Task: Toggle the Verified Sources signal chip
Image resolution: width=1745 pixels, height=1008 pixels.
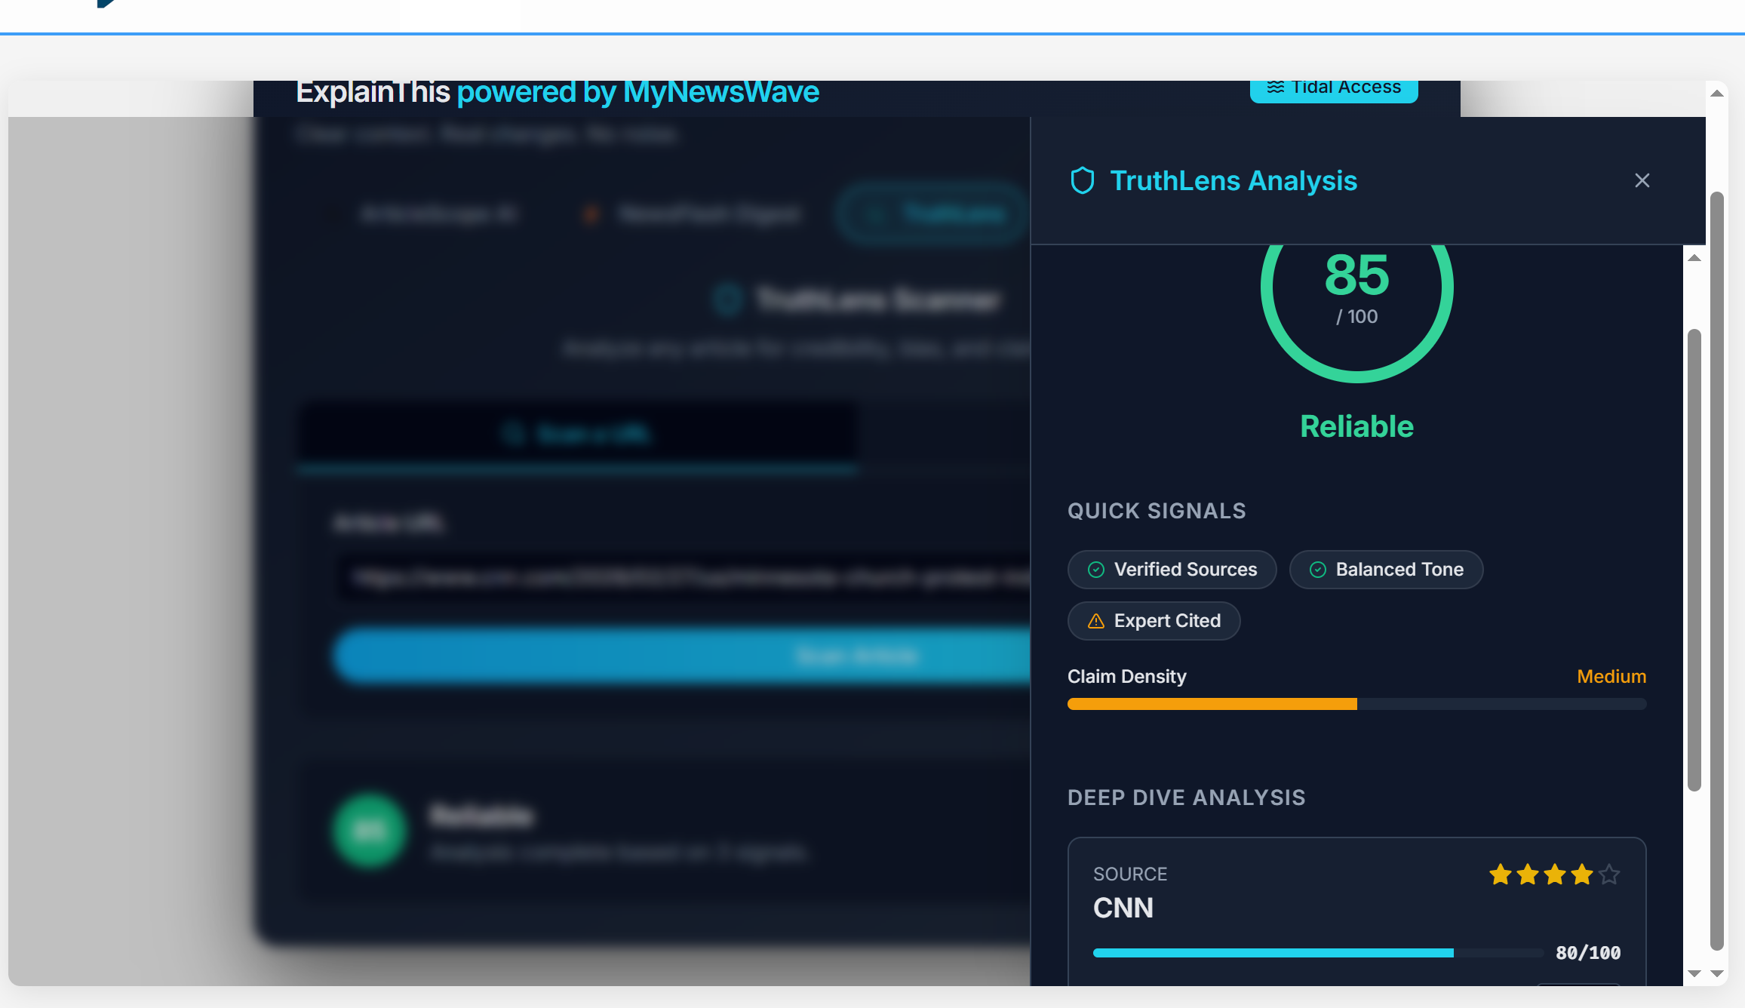Action: [x=1172, y=570]
